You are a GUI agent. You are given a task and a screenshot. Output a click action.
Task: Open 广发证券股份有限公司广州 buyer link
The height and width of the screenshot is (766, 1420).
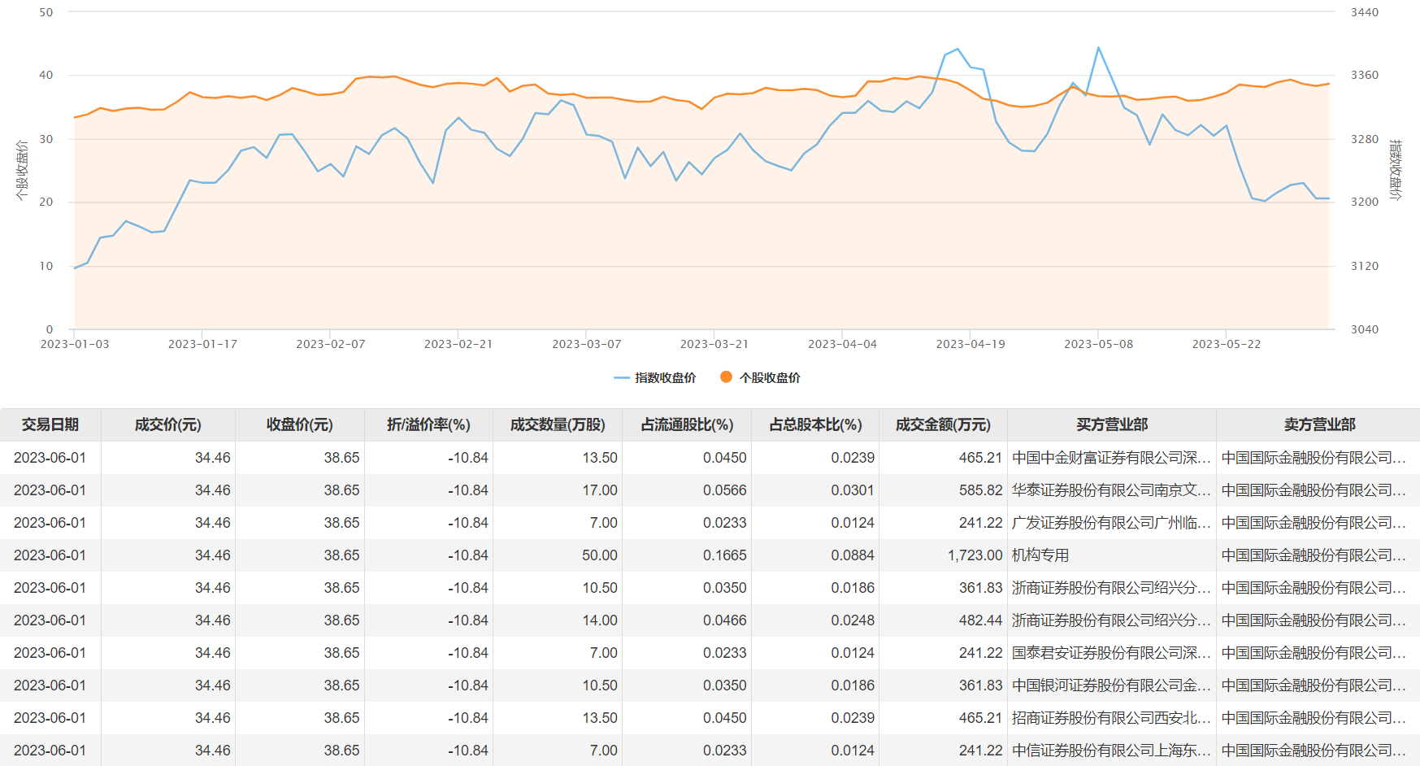pos(1110,523)
